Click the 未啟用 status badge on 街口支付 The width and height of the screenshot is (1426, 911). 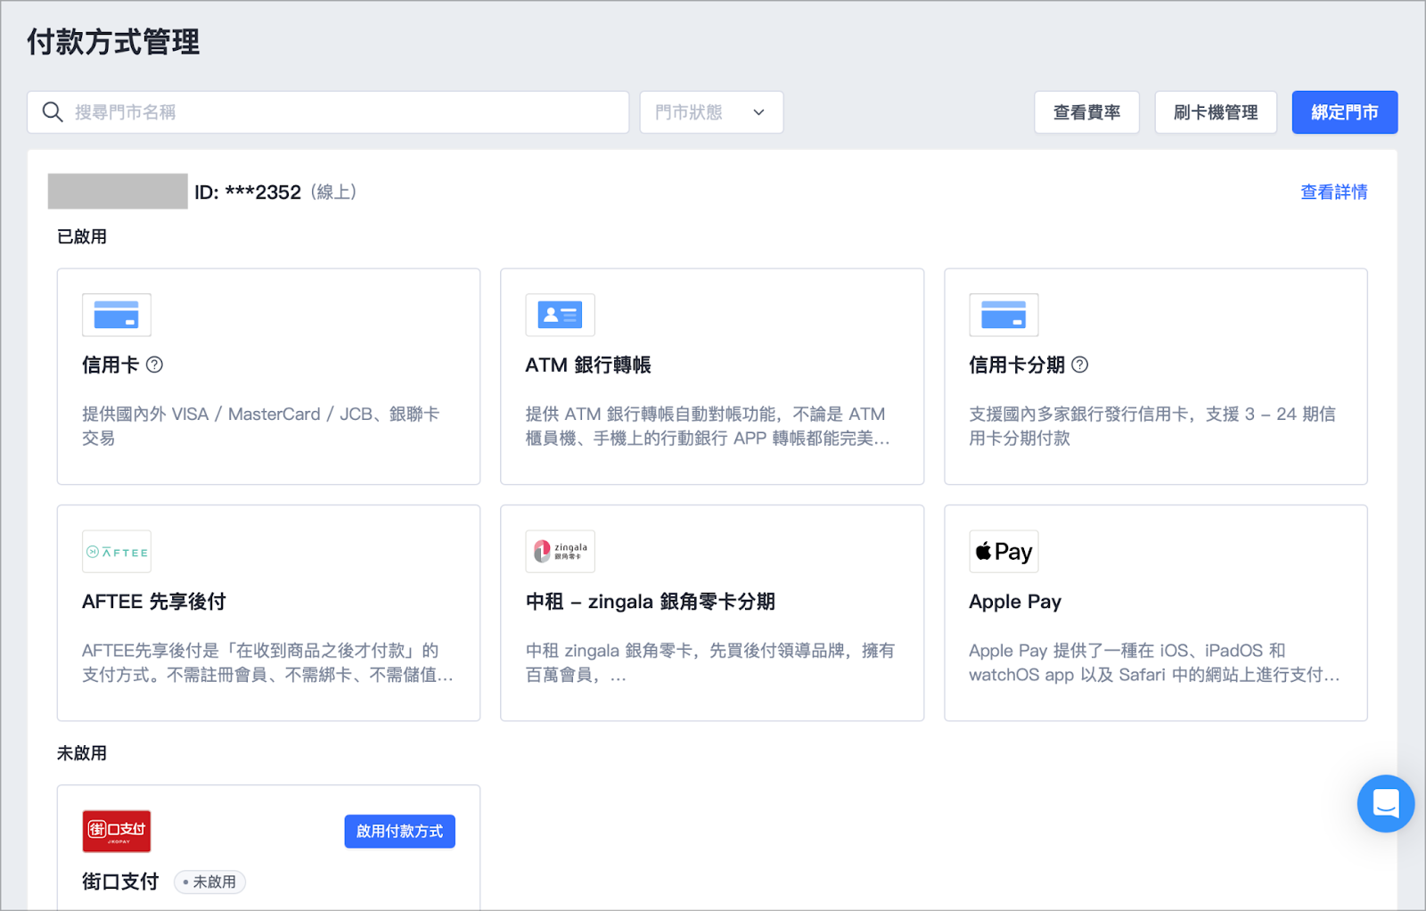point(209,882)
